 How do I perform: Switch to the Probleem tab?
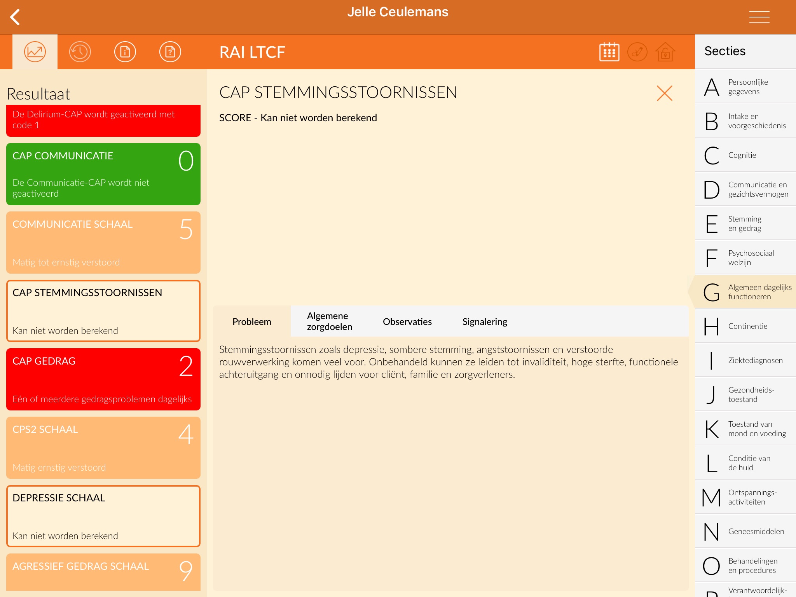tap(252, 321)
